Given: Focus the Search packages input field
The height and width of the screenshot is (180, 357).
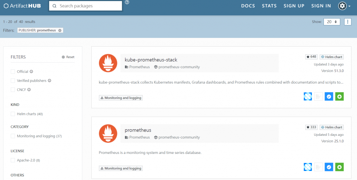Looking at the screenshot, I should 86,6.
